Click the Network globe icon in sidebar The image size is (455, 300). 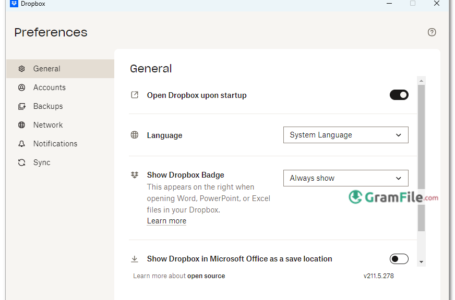click(21, 125)
